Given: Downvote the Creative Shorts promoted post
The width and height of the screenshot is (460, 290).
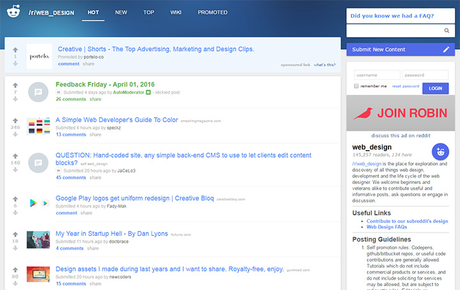Looking at the screenshot, I should pos(15,63).
